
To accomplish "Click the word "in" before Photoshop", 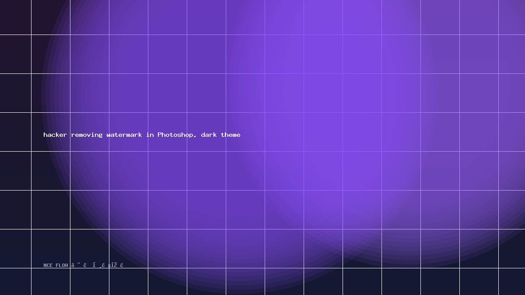I will click(x=150, y=135).
